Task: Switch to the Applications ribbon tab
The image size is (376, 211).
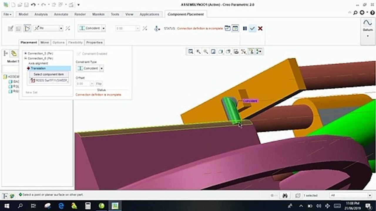Action: [x=149, y=14]
